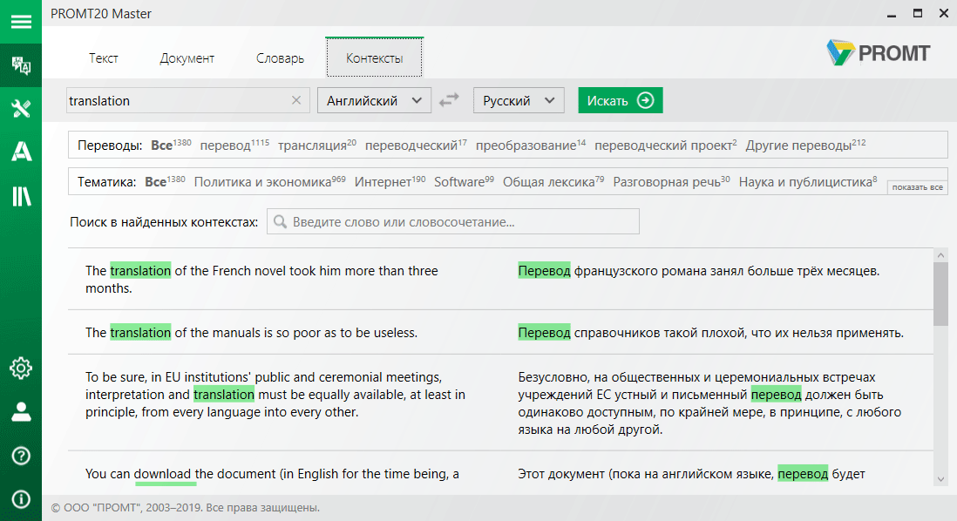Focus the search in found contexts field
The height and width of the screenshot is (521, 957).
point(453,221)
